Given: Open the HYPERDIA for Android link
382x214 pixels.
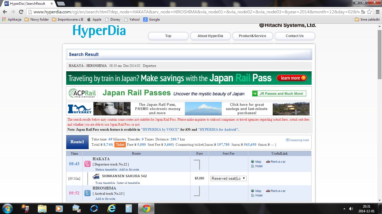Looking at the screenshot, I should click(218, 130).
